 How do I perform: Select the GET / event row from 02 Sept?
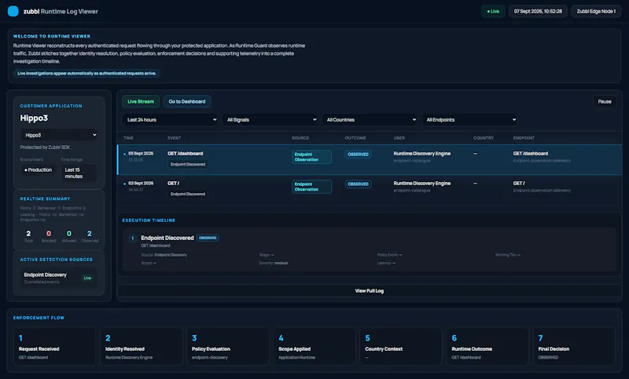click(x=370, y=189)
